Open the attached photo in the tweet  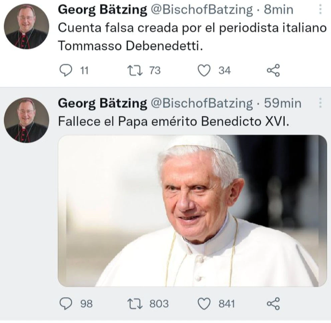click(192, 211)
